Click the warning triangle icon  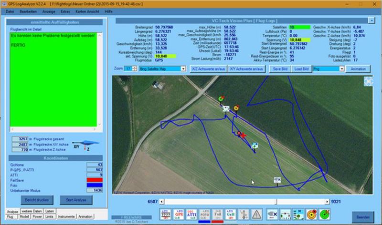[256, 215]
